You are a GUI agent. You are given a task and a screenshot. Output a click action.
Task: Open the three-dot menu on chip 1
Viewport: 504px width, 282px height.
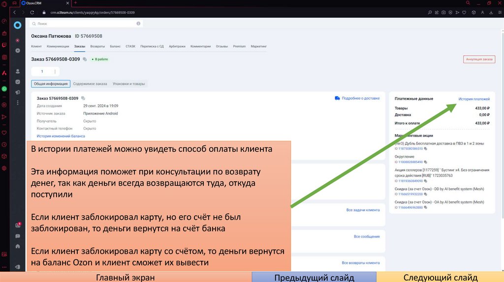(55, 72)
